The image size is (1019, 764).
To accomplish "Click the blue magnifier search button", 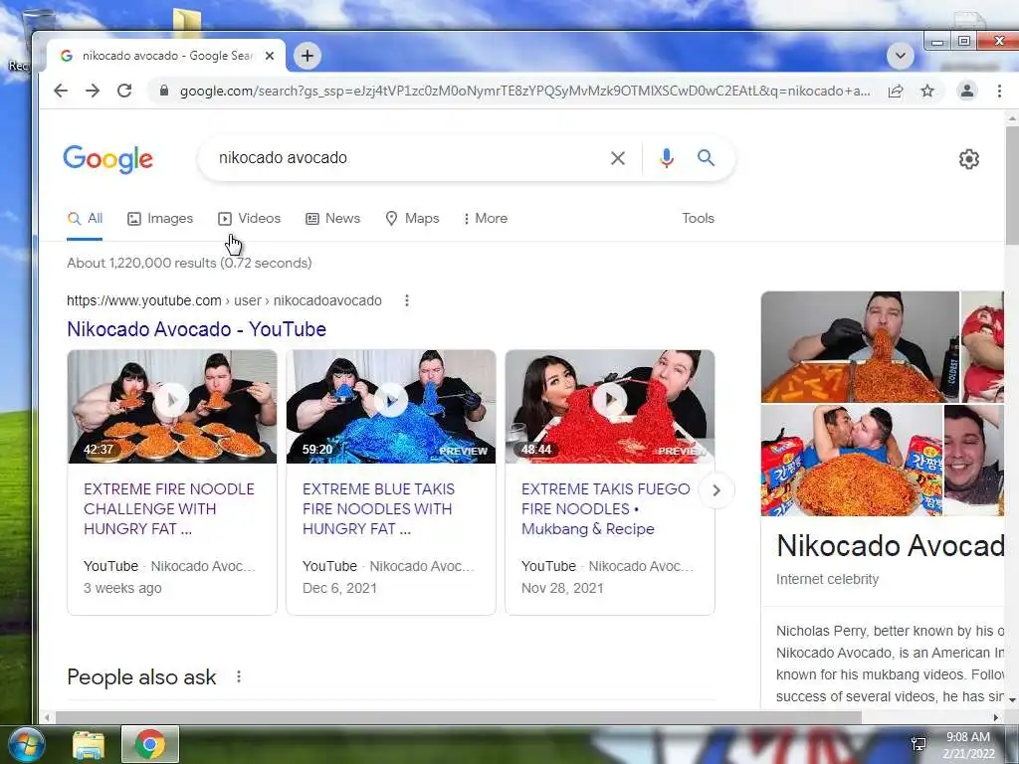I will coord(706,158).
